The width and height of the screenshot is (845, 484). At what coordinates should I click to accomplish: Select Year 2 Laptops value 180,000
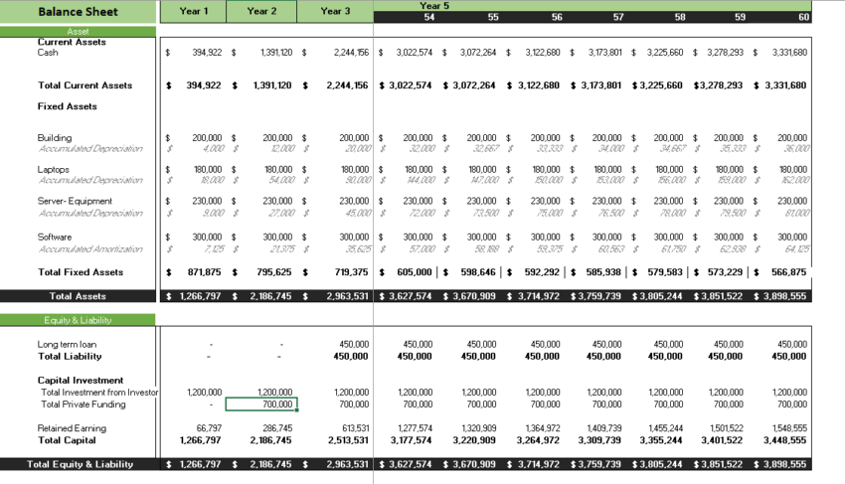[278, 169]
